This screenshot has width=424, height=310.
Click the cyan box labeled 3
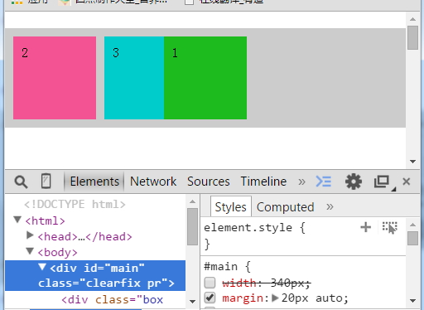pyautogui.click(x=134, y=78)
